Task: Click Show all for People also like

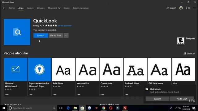Action: [x=189, y=54]
